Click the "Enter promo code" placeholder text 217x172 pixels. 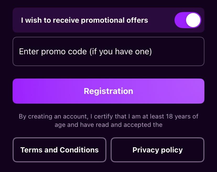tap(85, 51)
